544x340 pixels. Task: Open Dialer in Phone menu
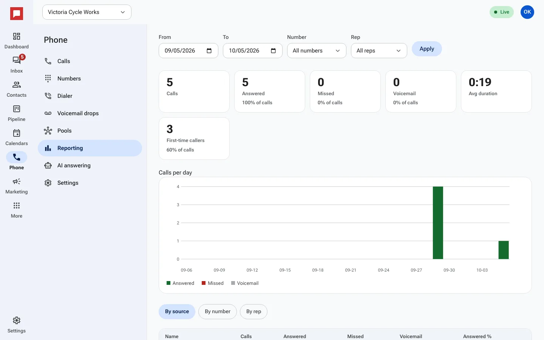point(90,96)
